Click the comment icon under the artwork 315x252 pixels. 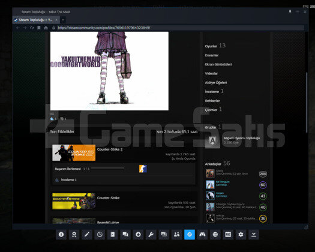[62, 119]
